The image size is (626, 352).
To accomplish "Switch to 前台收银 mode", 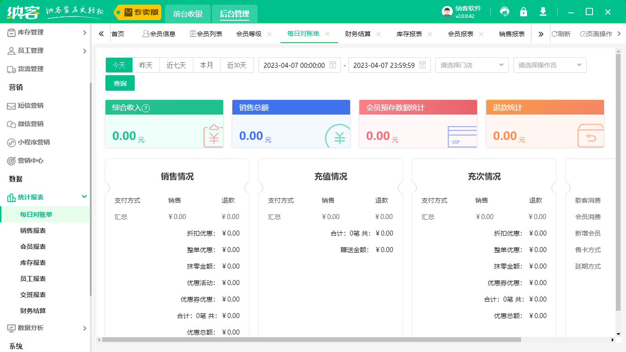I will (187, 14).
